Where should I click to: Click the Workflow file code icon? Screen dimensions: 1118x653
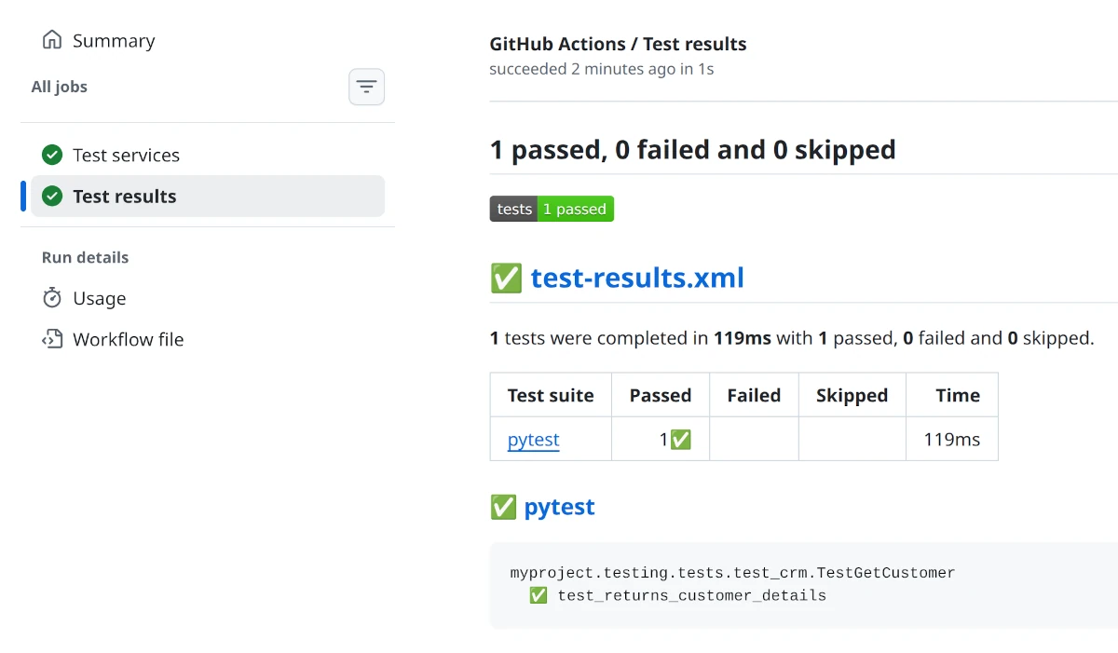click(x=52, y=339)
